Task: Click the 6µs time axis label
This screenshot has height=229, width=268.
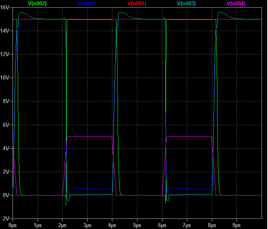Action: pyautogui.click(x=162, y=225)
